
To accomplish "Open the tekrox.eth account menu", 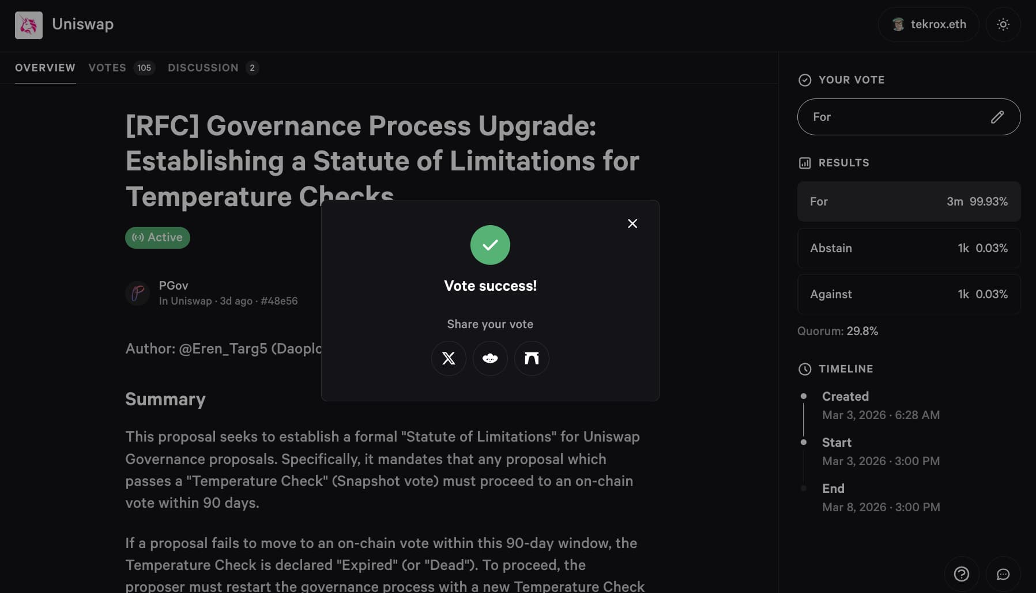I will tap(929, 24).
